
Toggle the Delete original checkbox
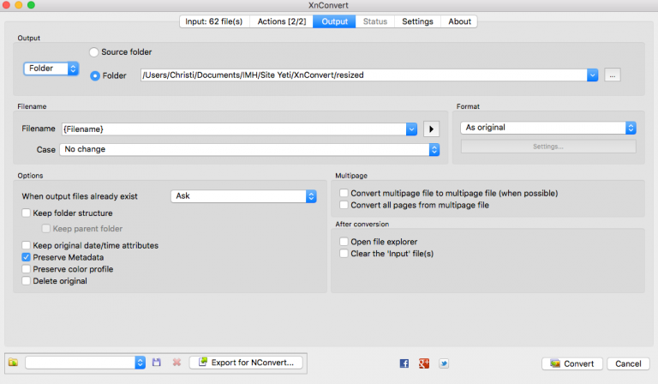[26, 281]
